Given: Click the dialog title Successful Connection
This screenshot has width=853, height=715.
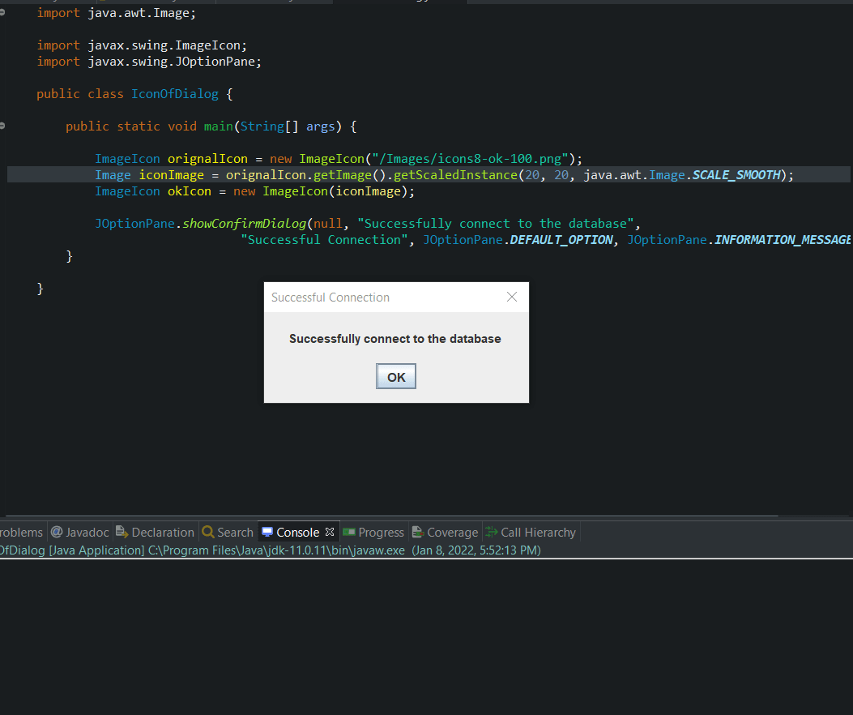Looking at the screenshot, I should (331, 297).
